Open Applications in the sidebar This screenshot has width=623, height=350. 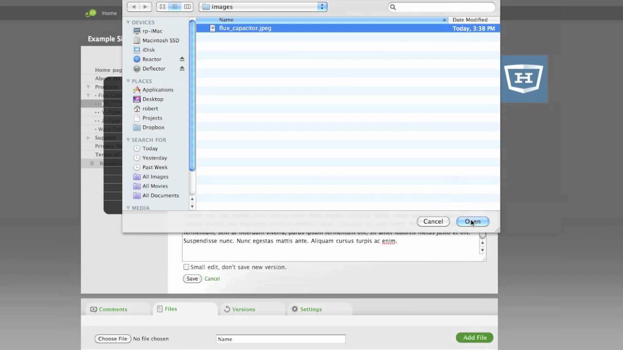pyautogui.click(x=157, y=90)
